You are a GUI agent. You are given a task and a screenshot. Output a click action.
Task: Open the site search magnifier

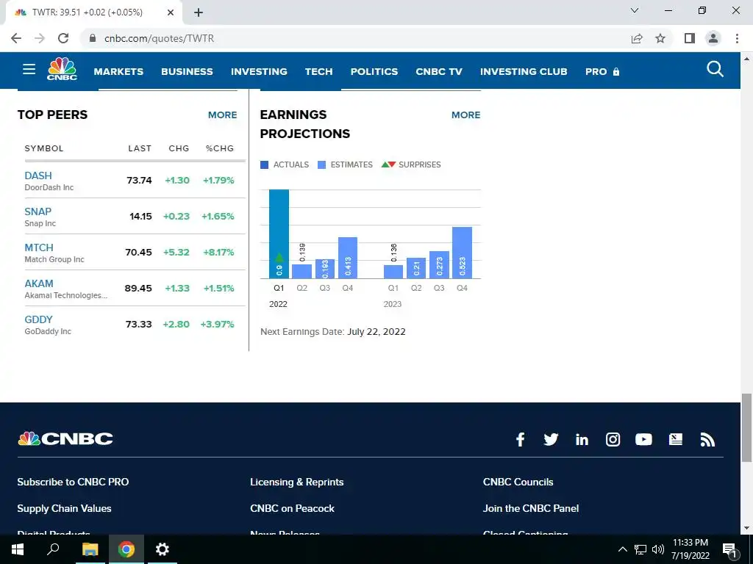[x=715, y=70]
